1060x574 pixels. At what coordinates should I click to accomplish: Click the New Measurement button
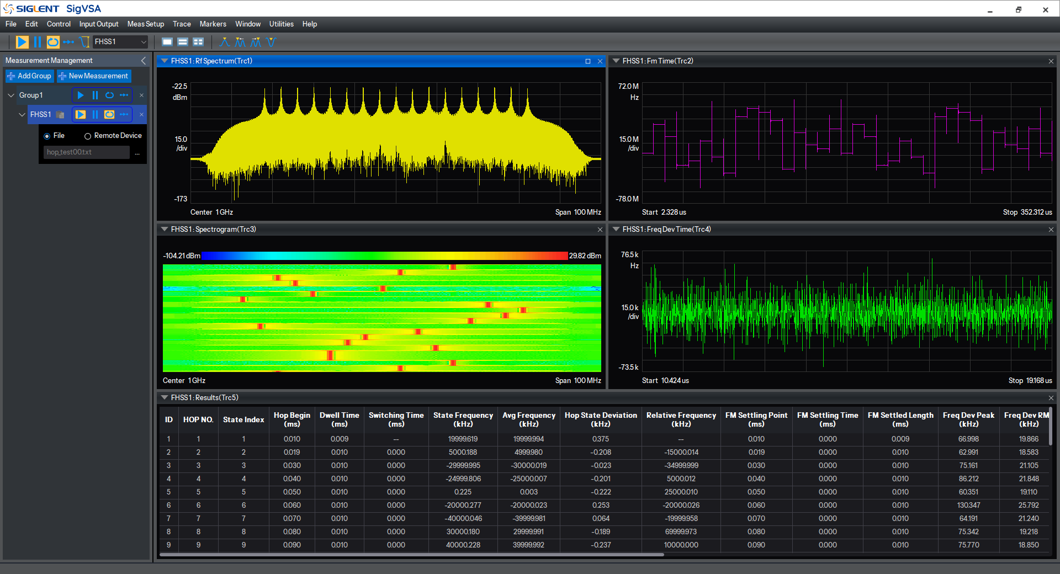click(x=94, y=76)
